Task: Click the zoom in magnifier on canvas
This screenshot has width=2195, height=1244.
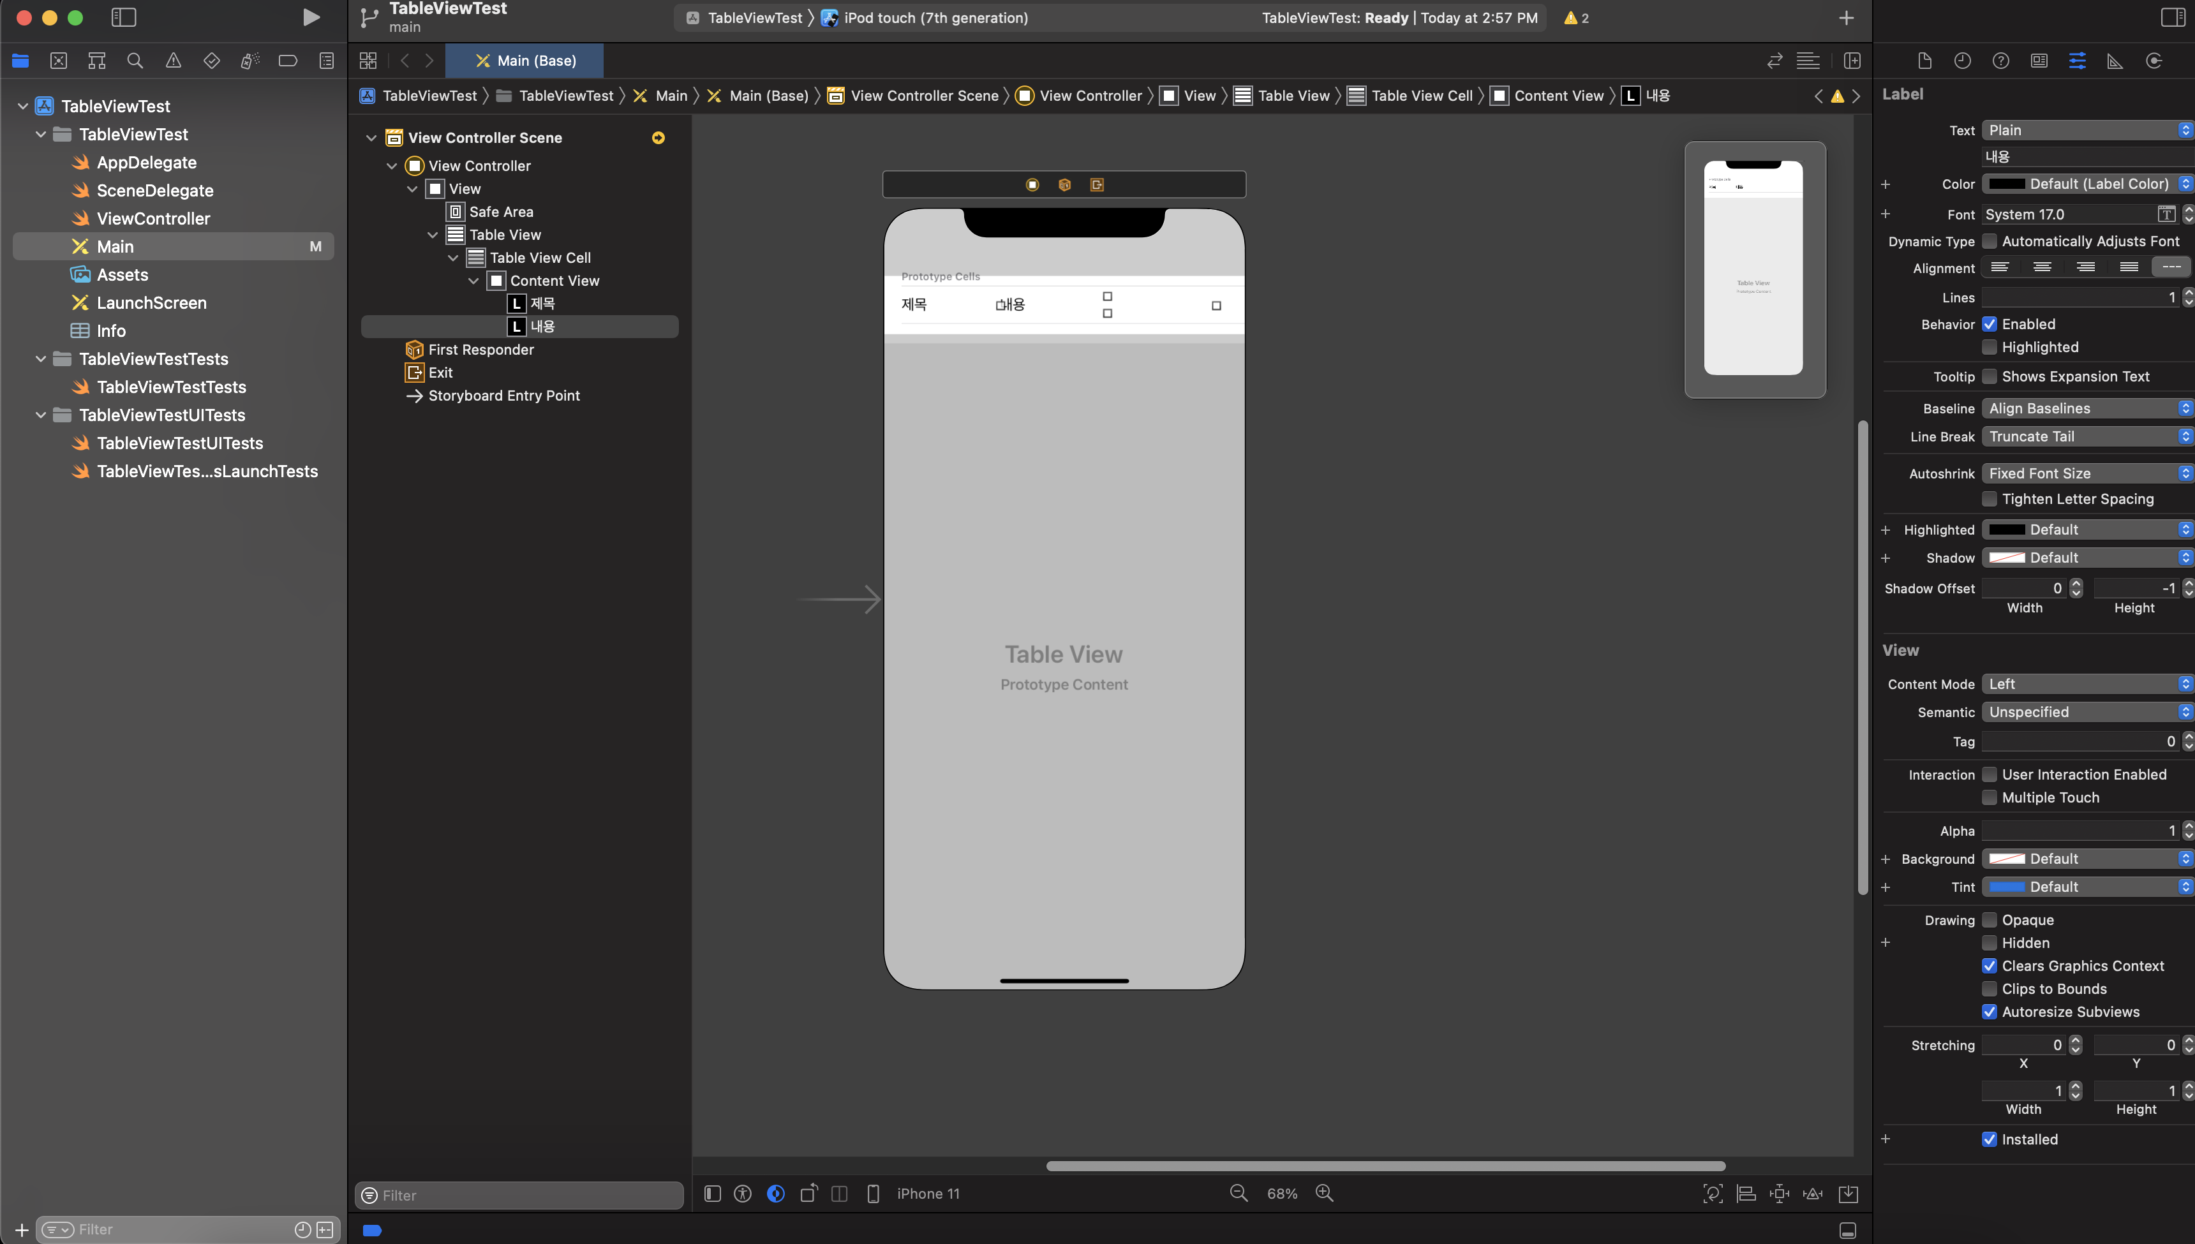Action: pyautogui.click(x=1323, y=1193)
